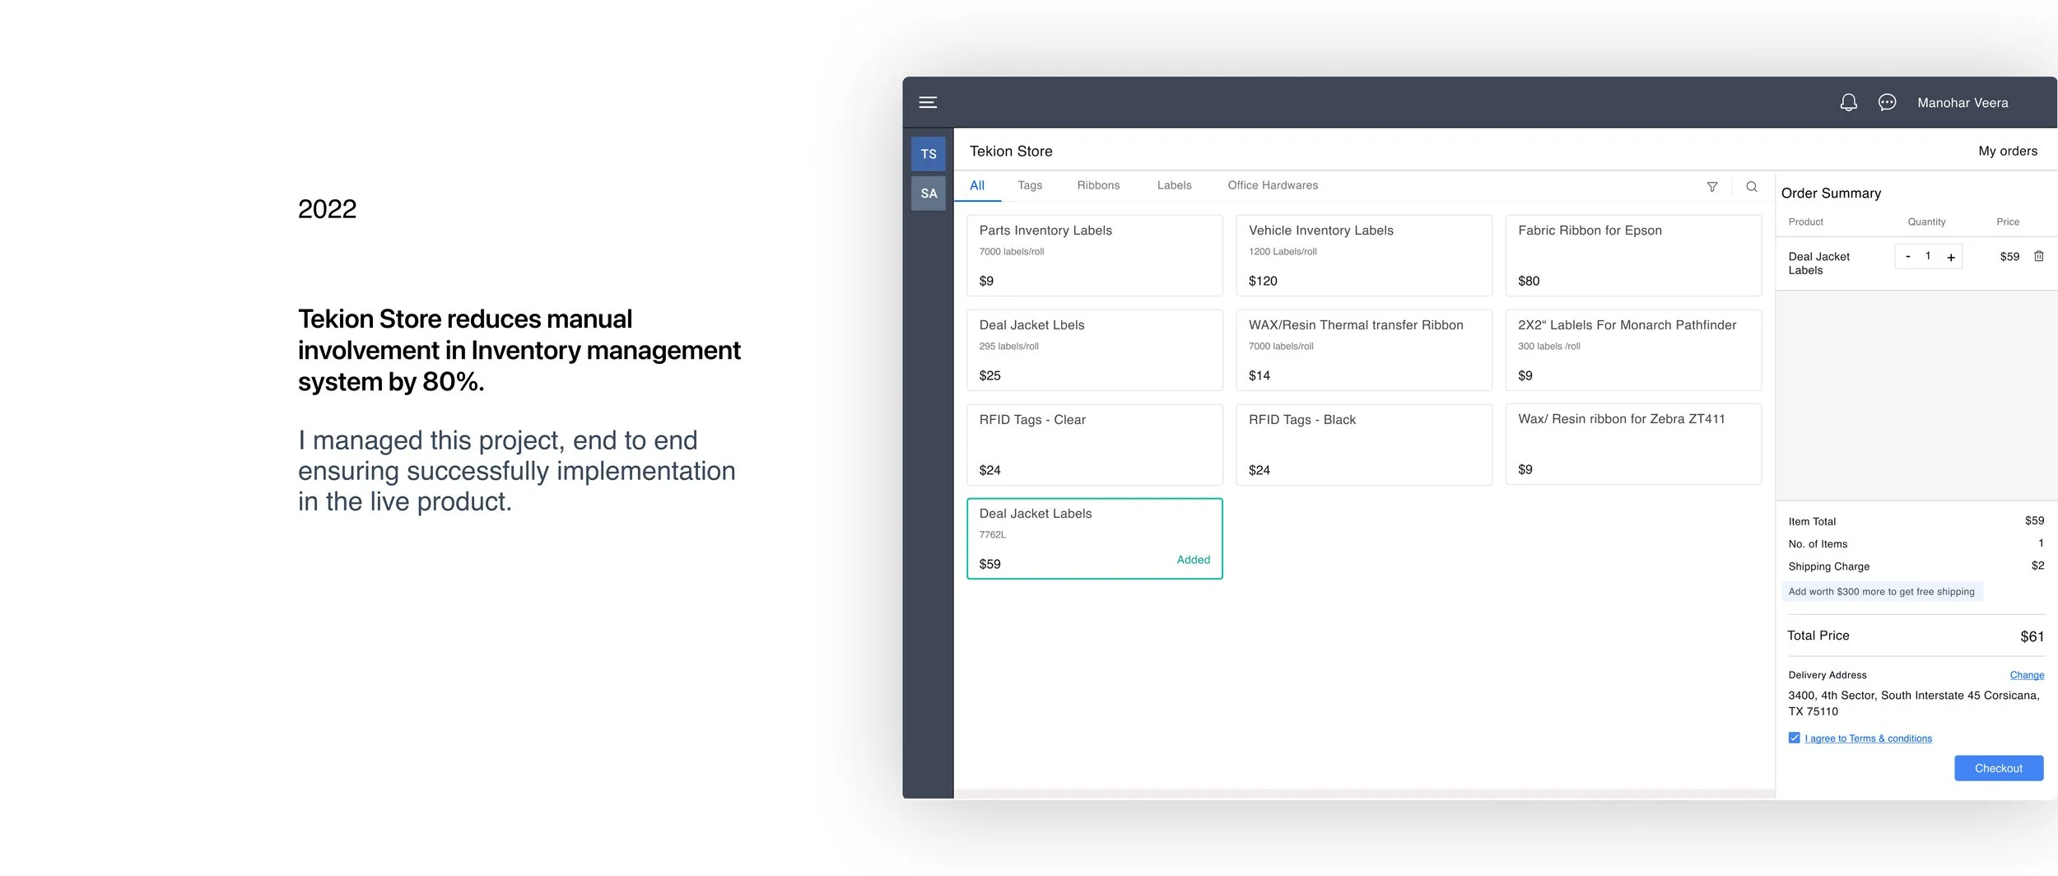Click the Added label on Deal Jacket Labels
Image resolution: width=2058 pixels, height=876 pixels.
click(x=1193, y=560)
